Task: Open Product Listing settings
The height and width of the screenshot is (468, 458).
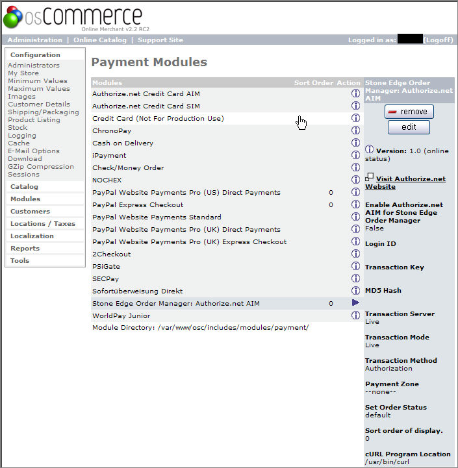Action: (34, 119)
